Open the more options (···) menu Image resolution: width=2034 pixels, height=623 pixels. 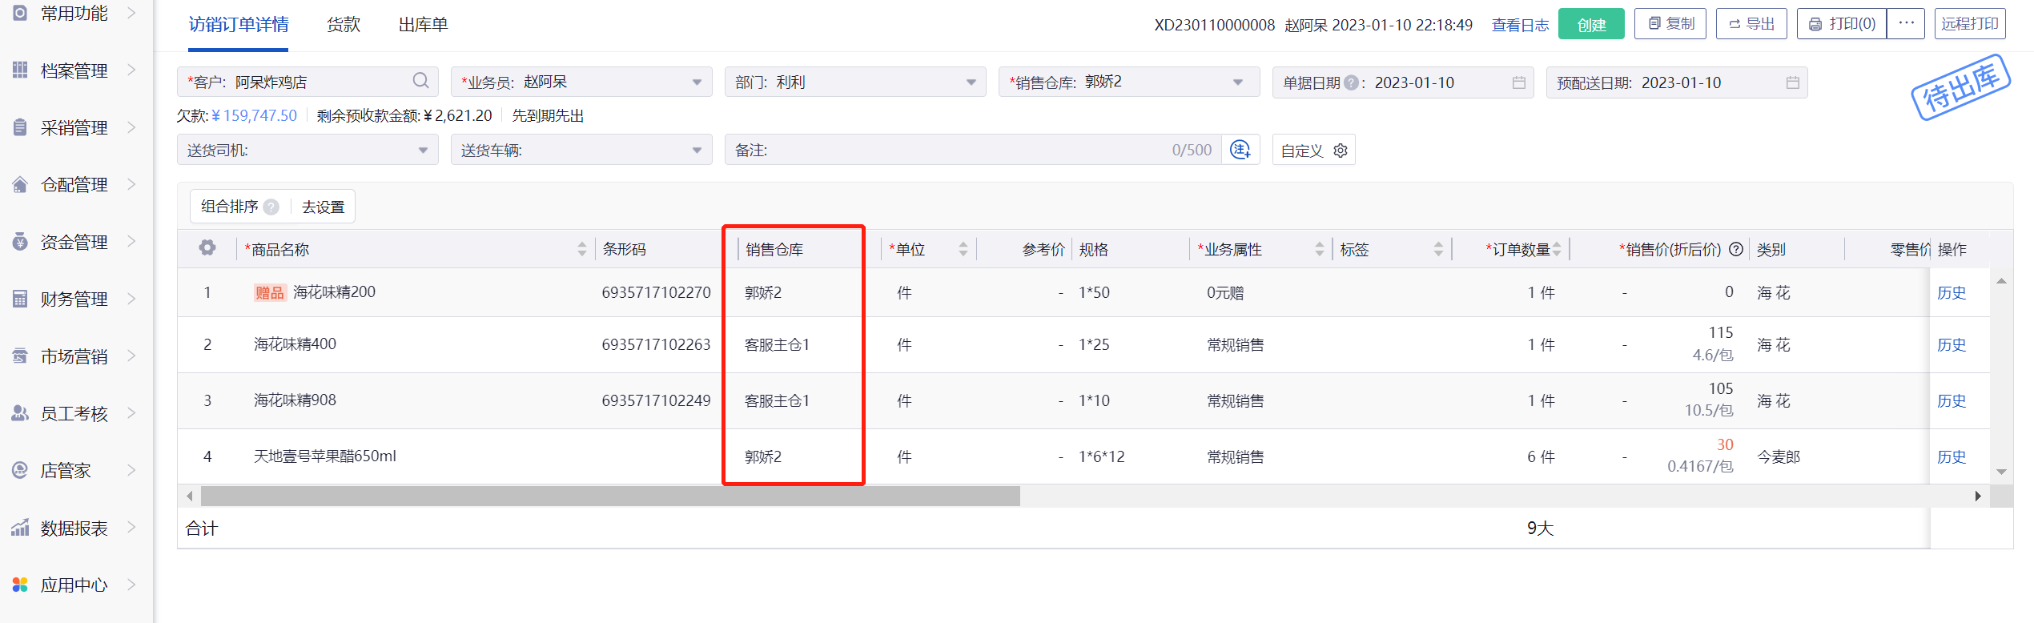tap(1906, 23)
